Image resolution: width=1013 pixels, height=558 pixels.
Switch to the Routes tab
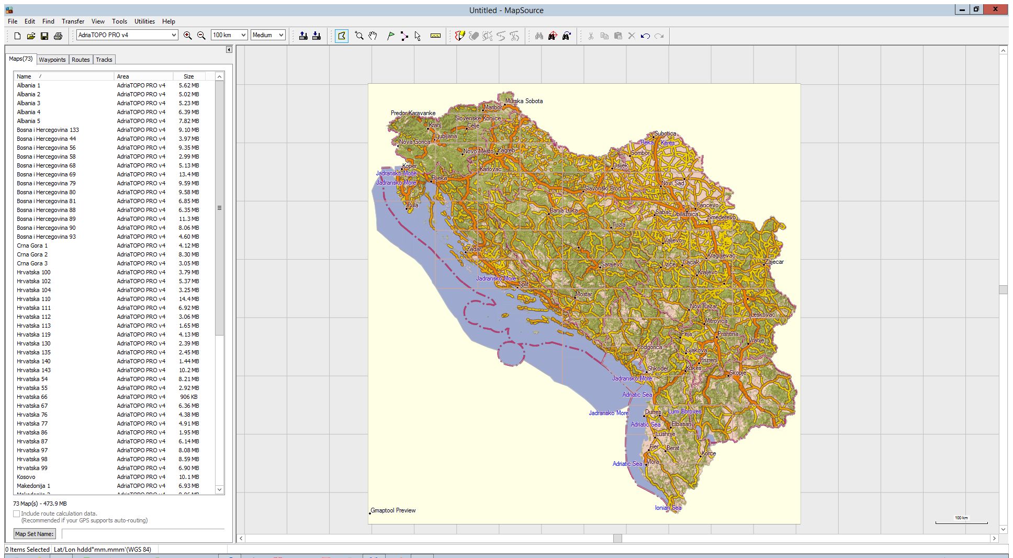(x=81, y=60)
